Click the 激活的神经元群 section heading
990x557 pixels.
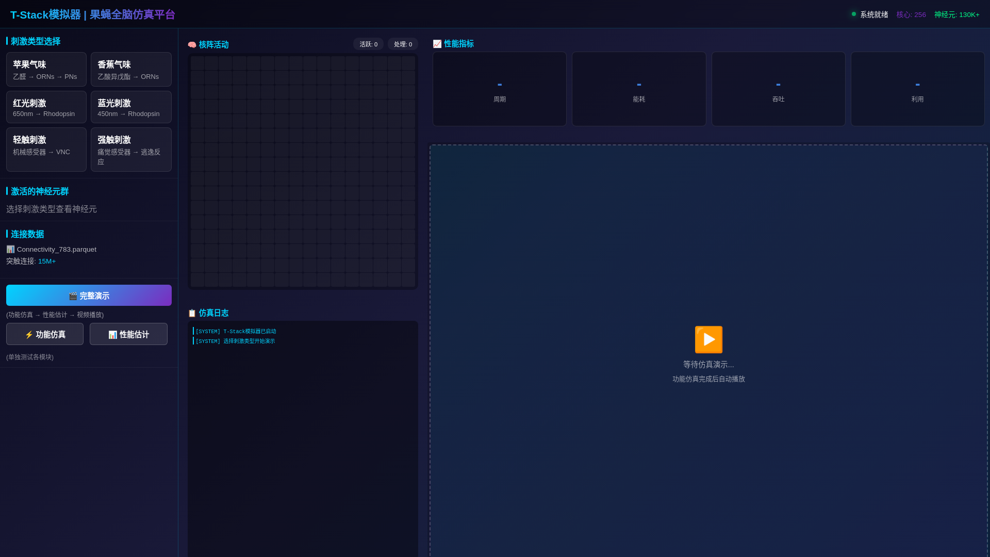coord(40,191)
